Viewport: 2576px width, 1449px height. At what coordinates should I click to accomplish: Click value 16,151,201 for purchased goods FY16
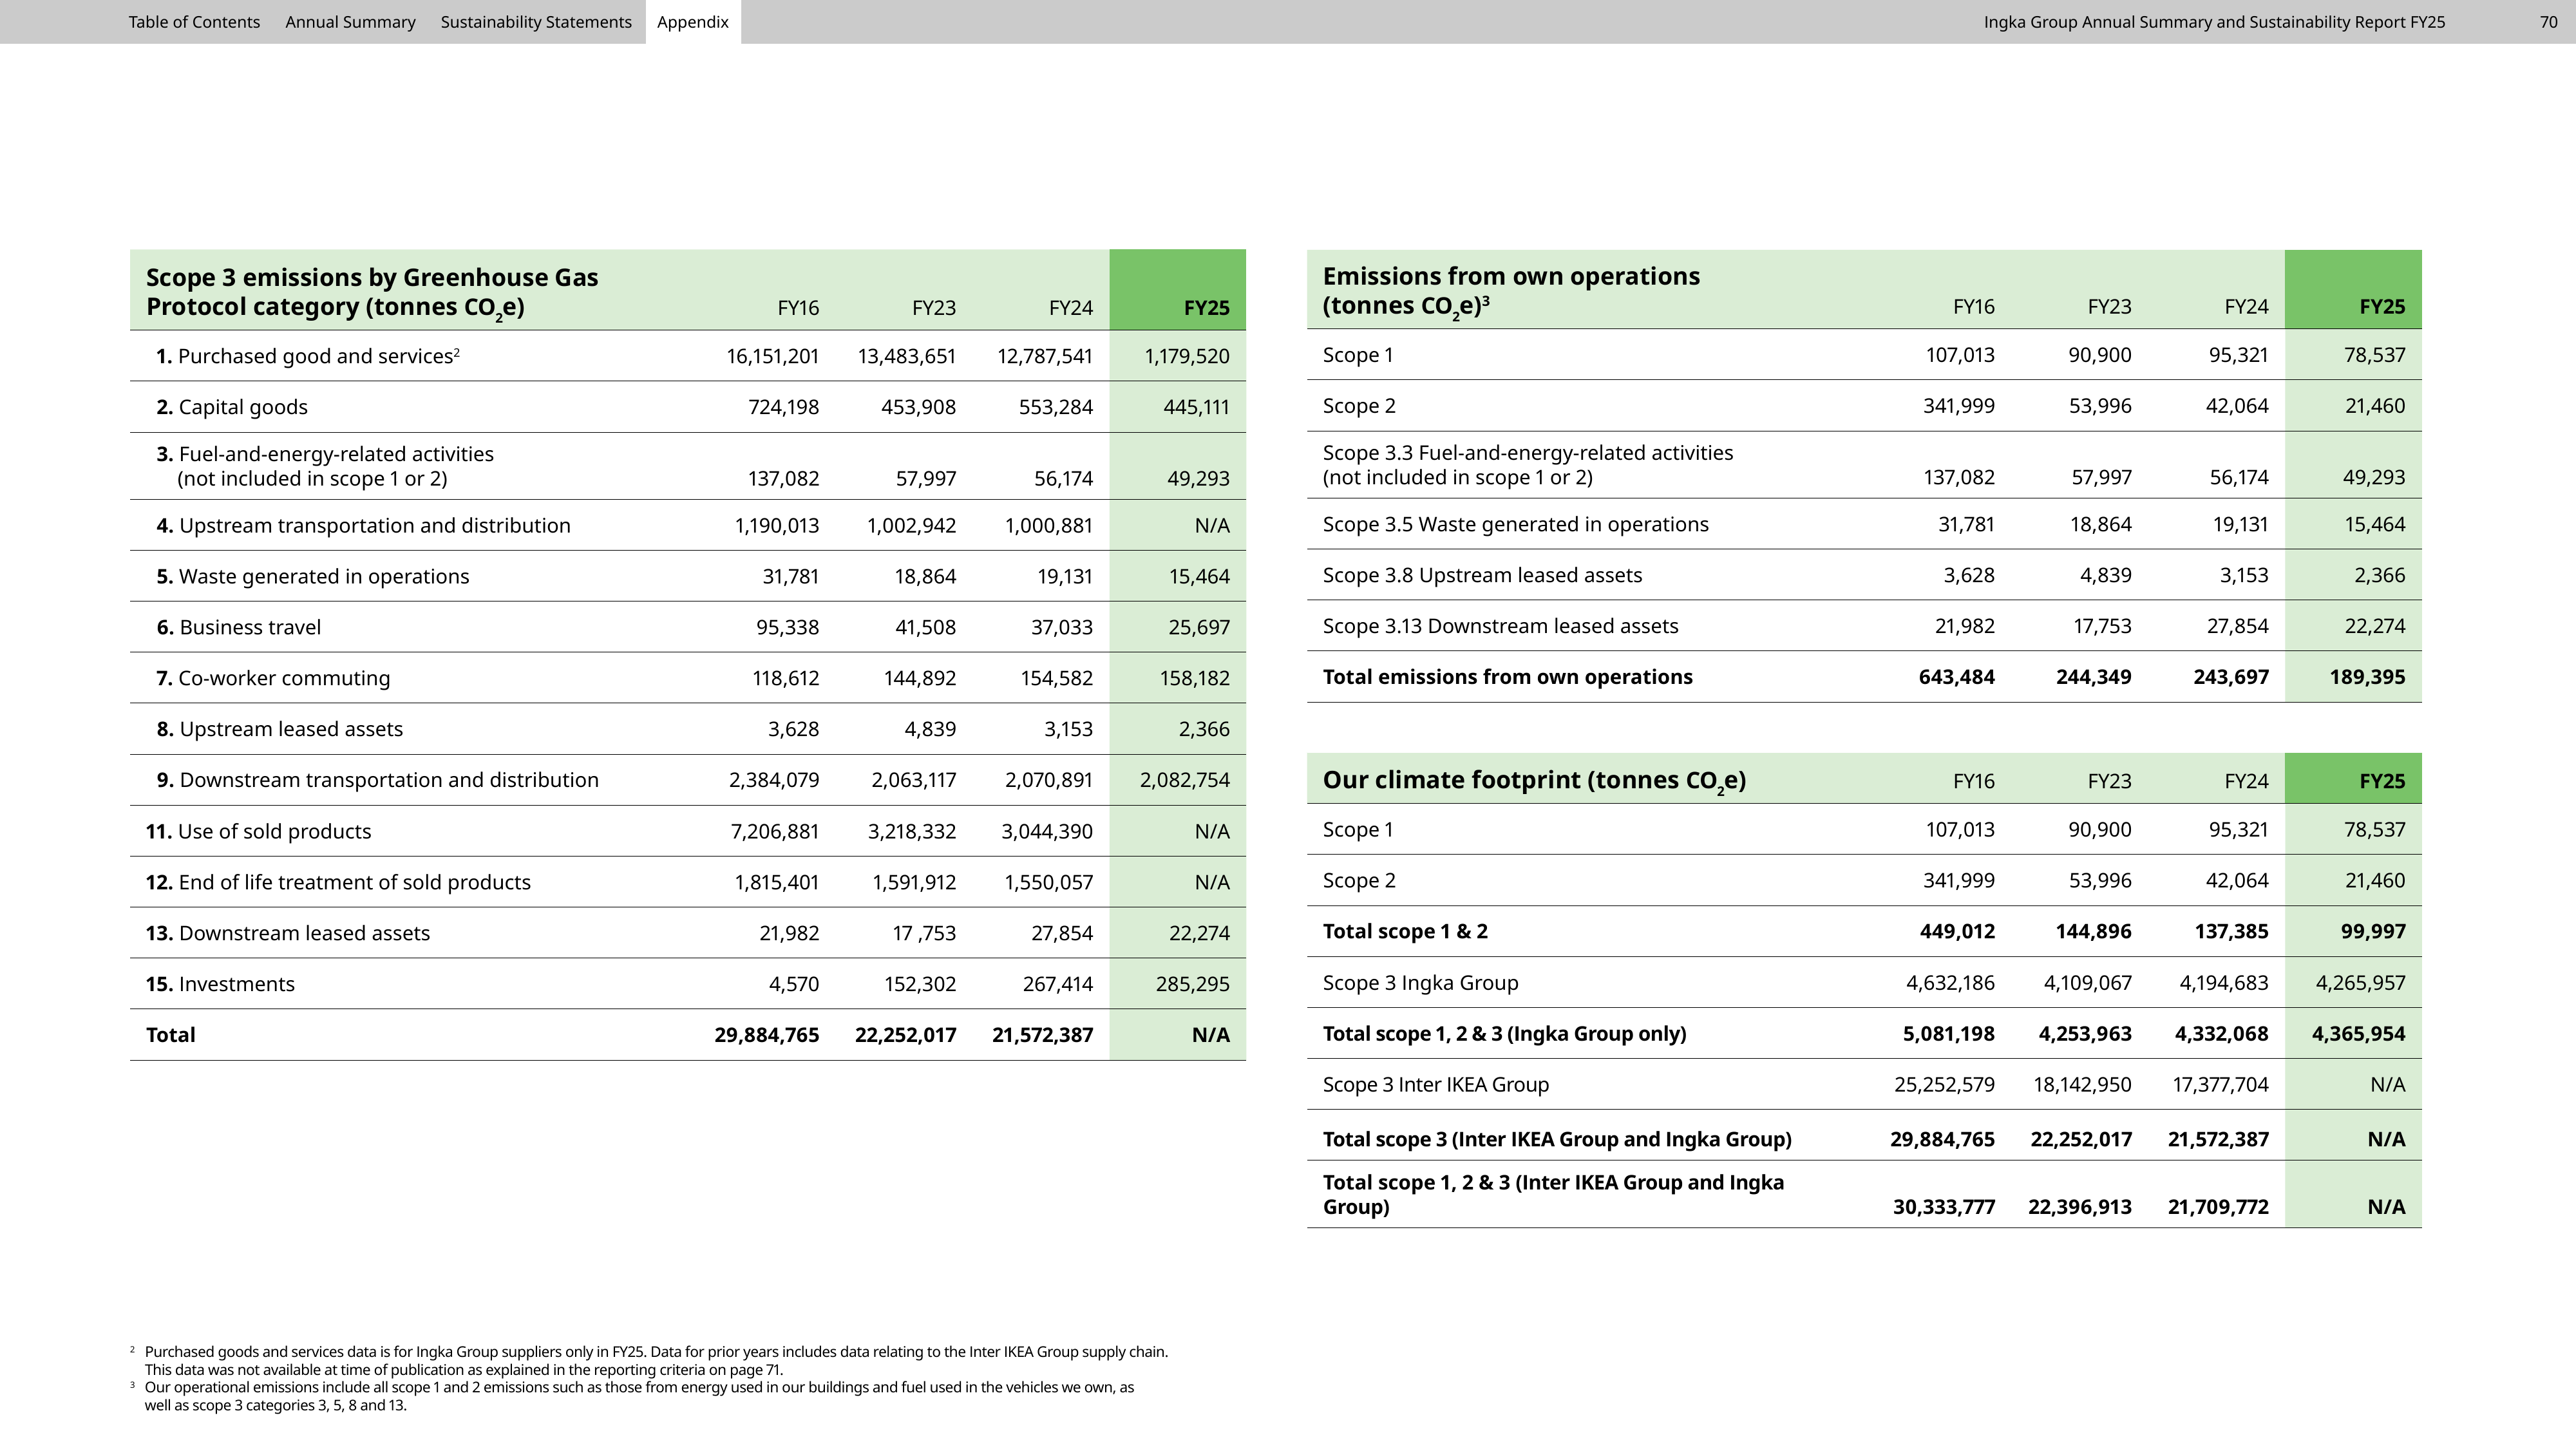[773, 356]
